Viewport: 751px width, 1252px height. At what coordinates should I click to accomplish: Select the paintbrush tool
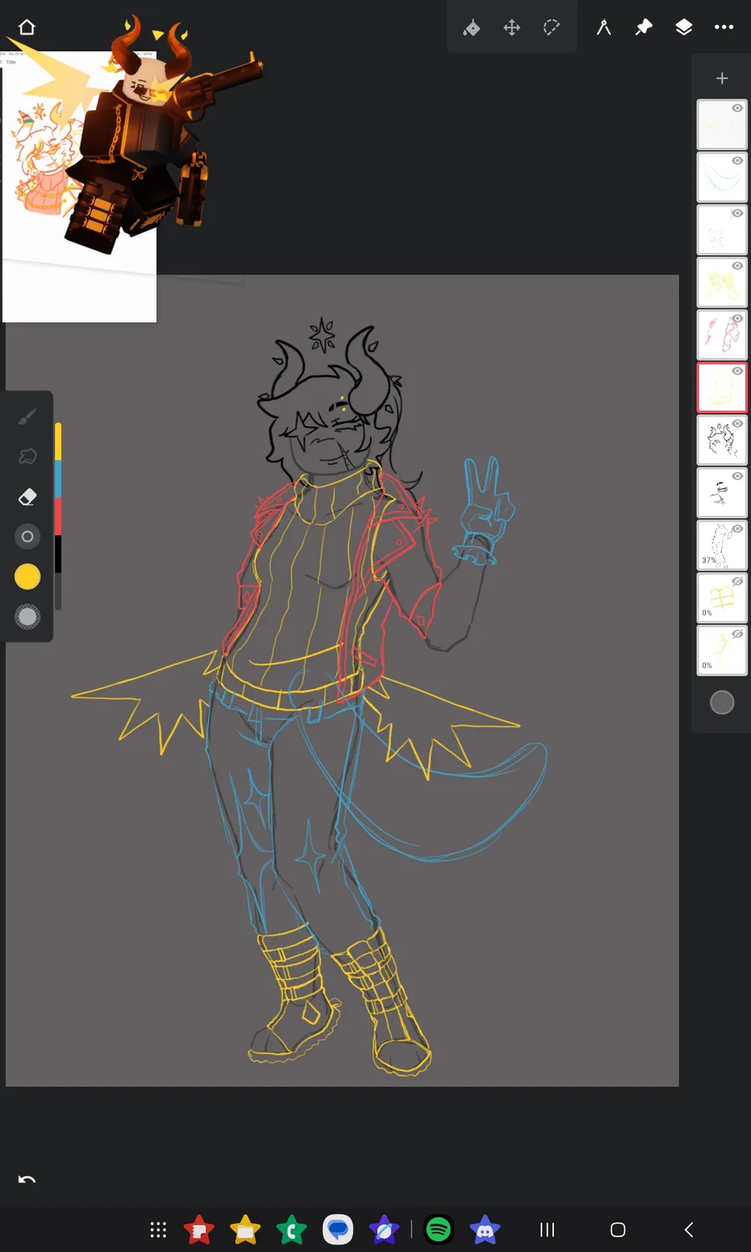(x=28, y=416)
